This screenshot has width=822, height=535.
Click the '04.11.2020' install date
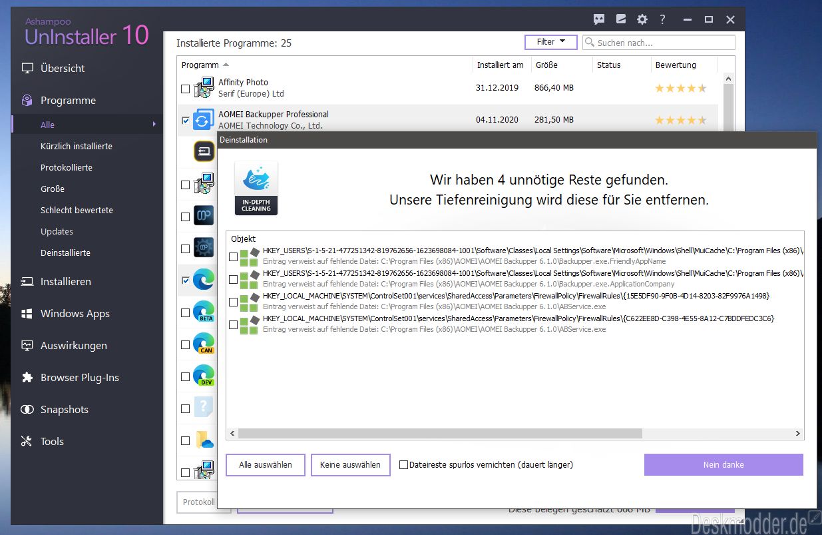(497, 120)
